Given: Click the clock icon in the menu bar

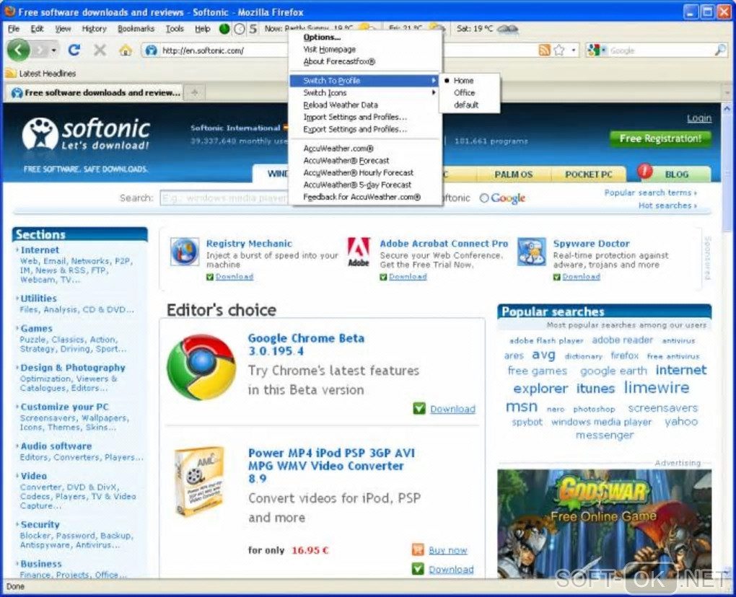Looking at the screenshot, I should pos(240,29).
